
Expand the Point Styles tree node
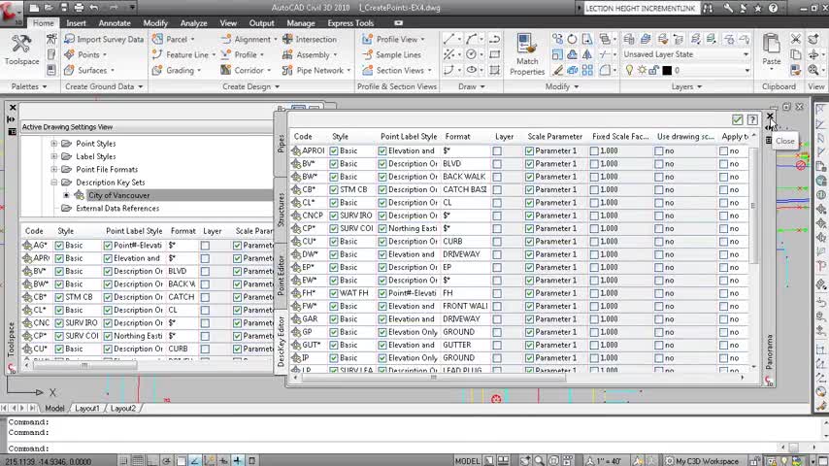54,144
